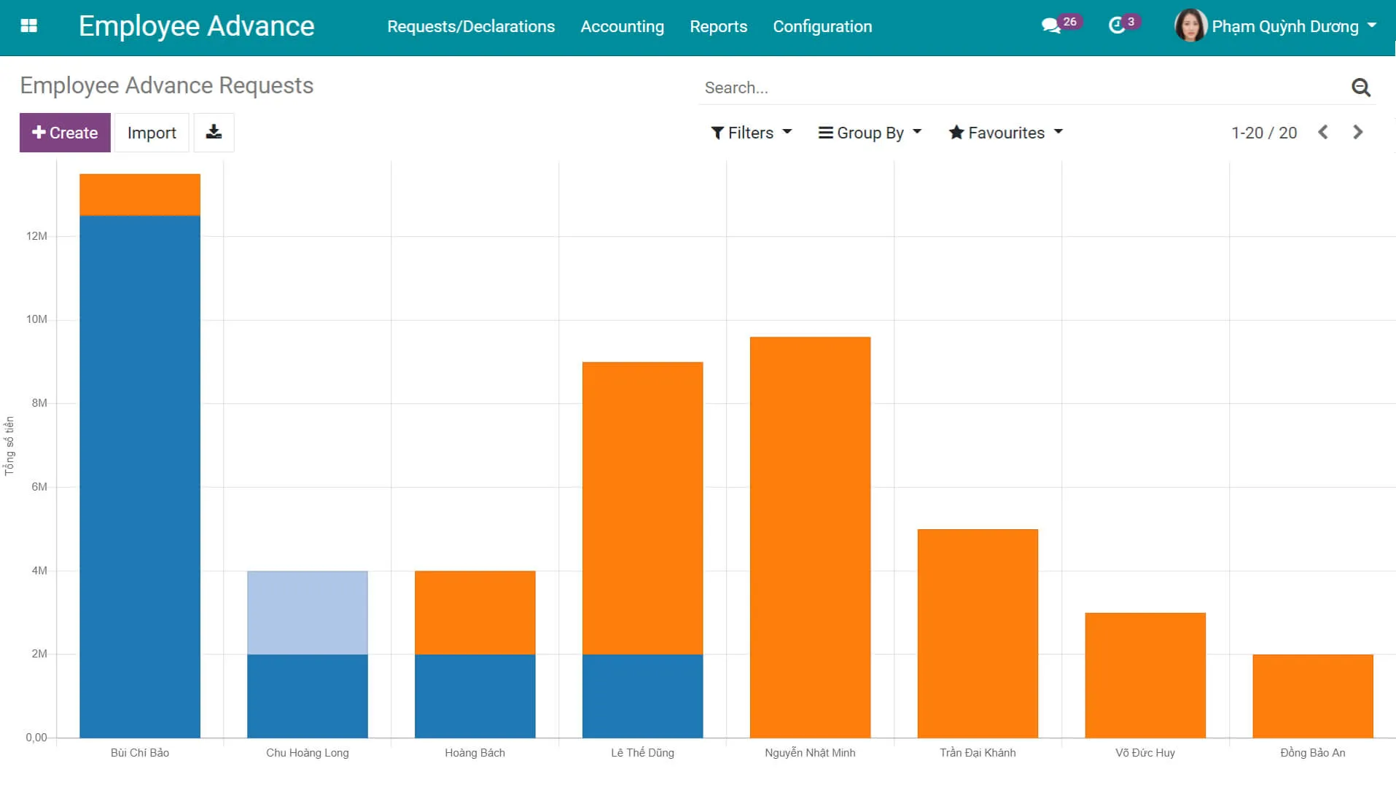Go to the next page arrow
The image size is (1396, 785).
(1357, 132)
